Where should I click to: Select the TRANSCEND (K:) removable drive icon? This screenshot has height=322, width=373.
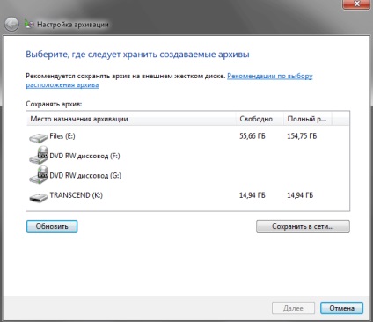click(x=38, y=197)
